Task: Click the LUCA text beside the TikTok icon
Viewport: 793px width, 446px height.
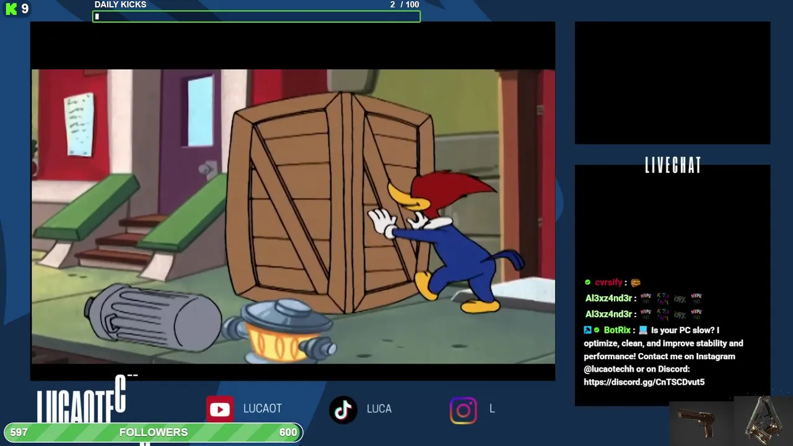Action: [x=379, y=409]
